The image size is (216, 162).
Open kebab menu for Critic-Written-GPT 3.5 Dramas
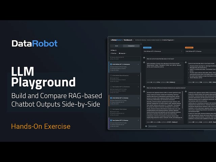coord(139,97)
